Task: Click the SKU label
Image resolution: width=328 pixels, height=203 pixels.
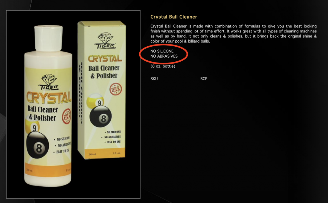Action: (154, 79)
